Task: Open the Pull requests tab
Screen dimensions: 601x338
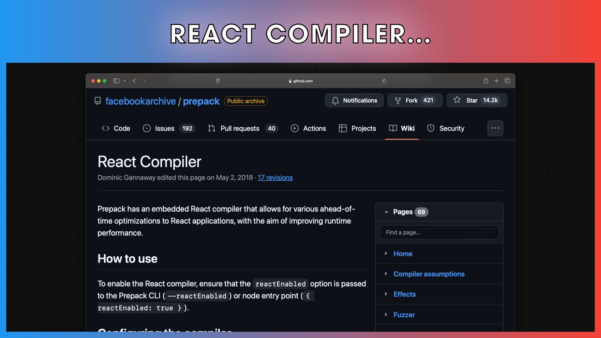Action: pyautogui.click(x=240, y=128)
